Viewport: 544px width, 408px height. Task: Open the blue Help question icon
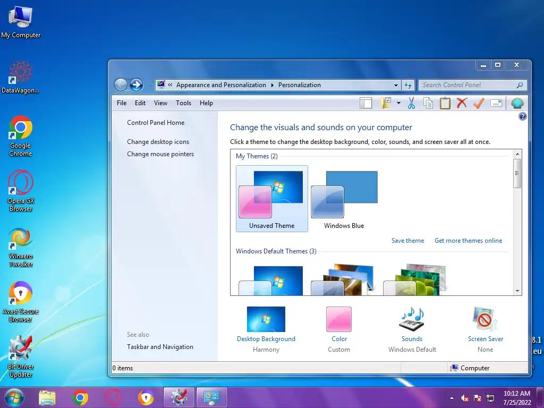(x=523, y=116)
